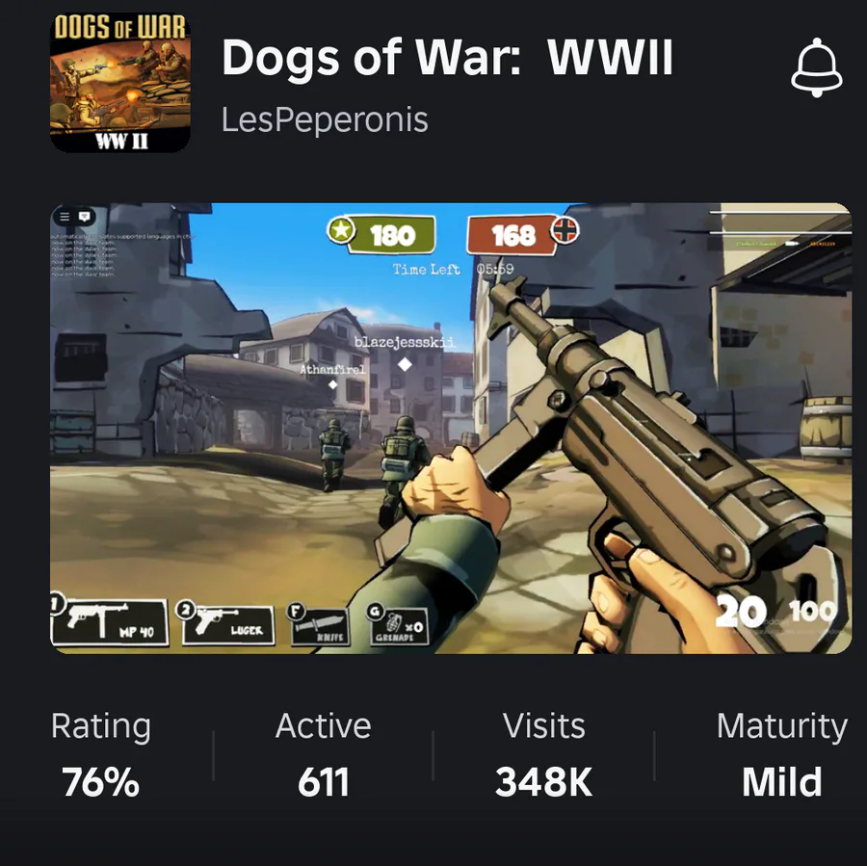Select the Knife slot icon
The width and height of the screenshot is (867, 866).
[x=319, y=624]
